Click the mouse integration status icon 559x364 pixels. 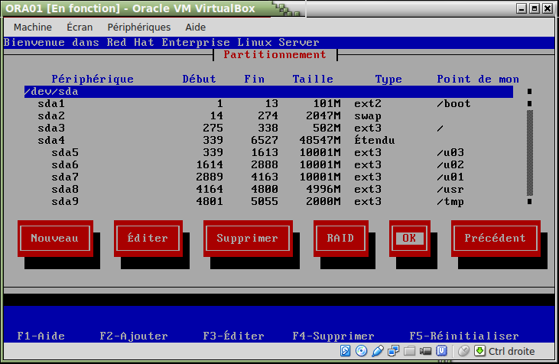point(463,351)
